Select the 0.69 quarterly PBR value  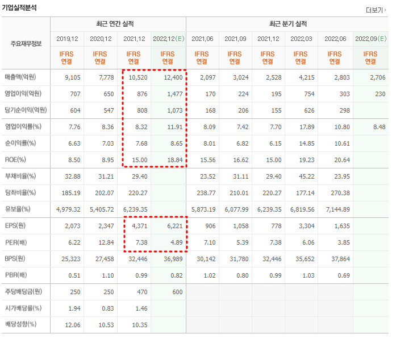pos(344,276)
